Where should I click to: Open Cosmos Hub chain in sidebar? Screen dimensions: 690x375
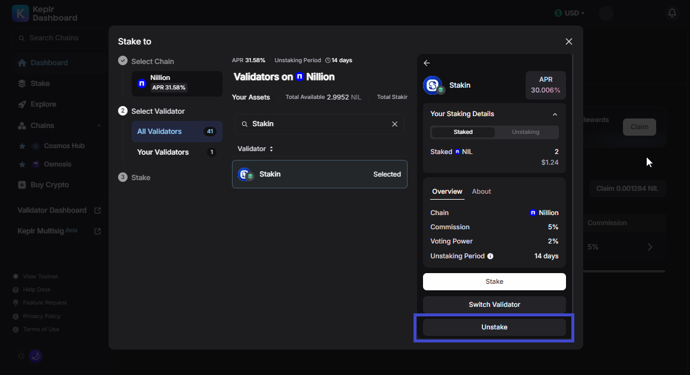[64, 146]
